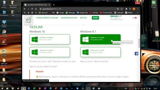Image resolution: width=160 pixels, height=90 pixels.
Task: Open File Explorer from taskbar
Action: 7,88
